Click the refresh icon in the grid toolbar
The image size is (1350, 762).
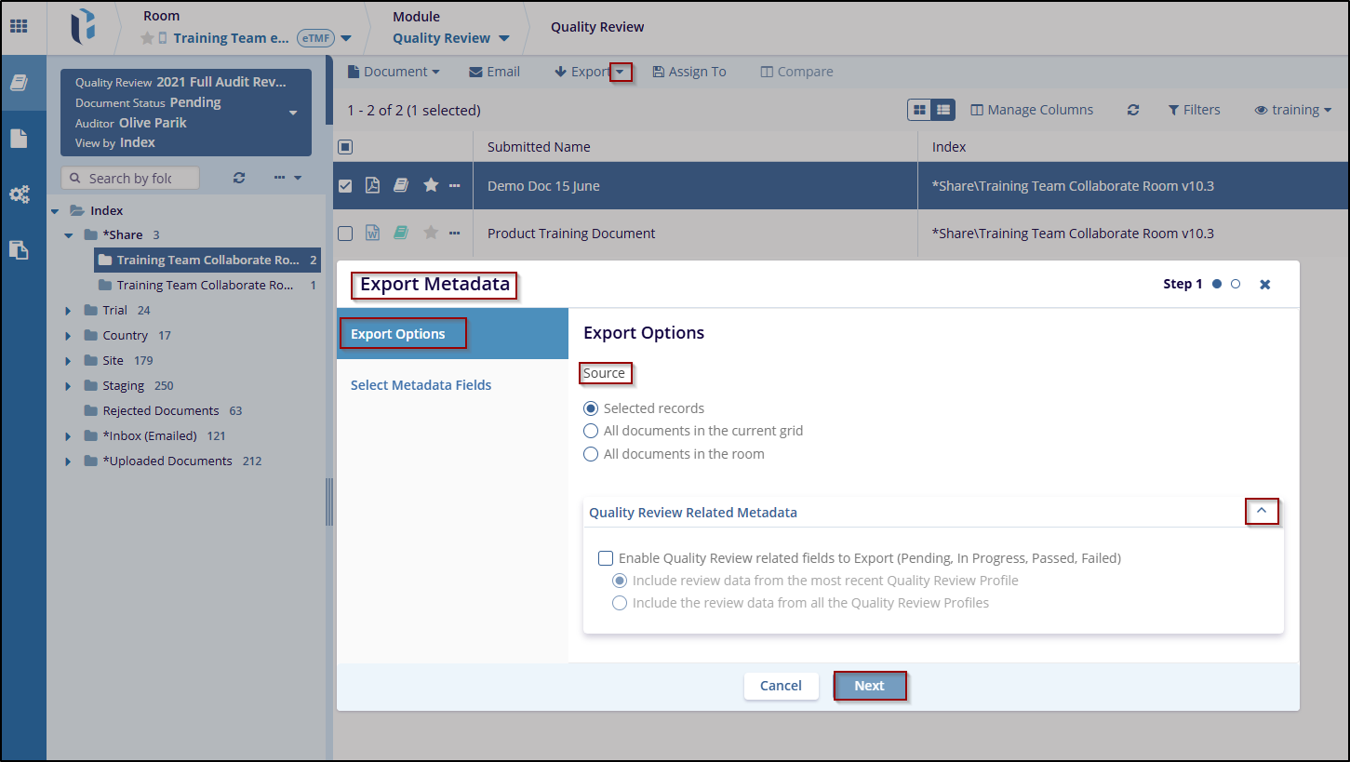coord(1132,110)
